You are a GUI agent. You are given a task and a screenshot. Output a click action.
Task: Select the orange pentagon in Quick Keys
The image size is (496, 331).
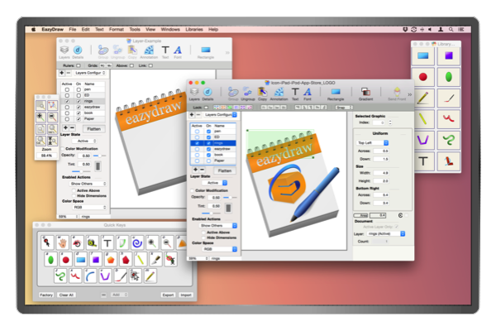coord(111,260)
